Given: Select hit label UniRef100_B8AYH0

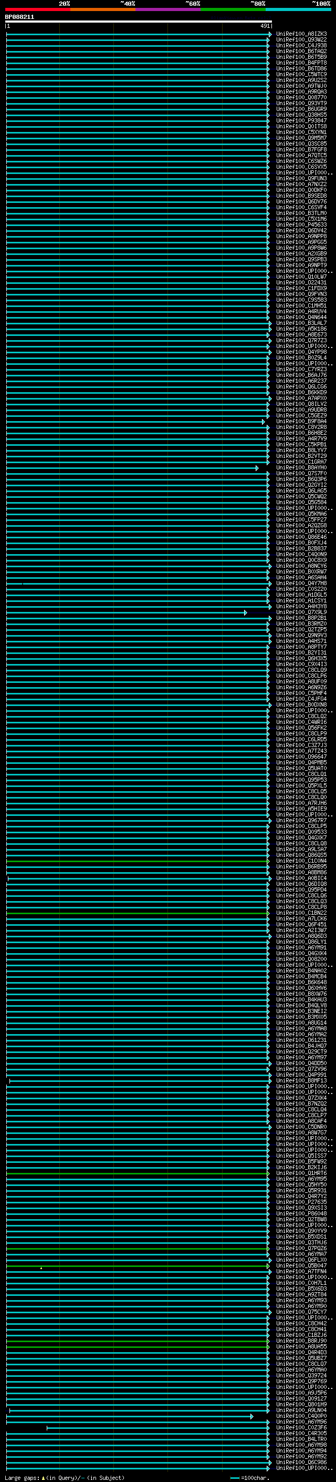Looking at the screenshot, I should tap(301, 468).
